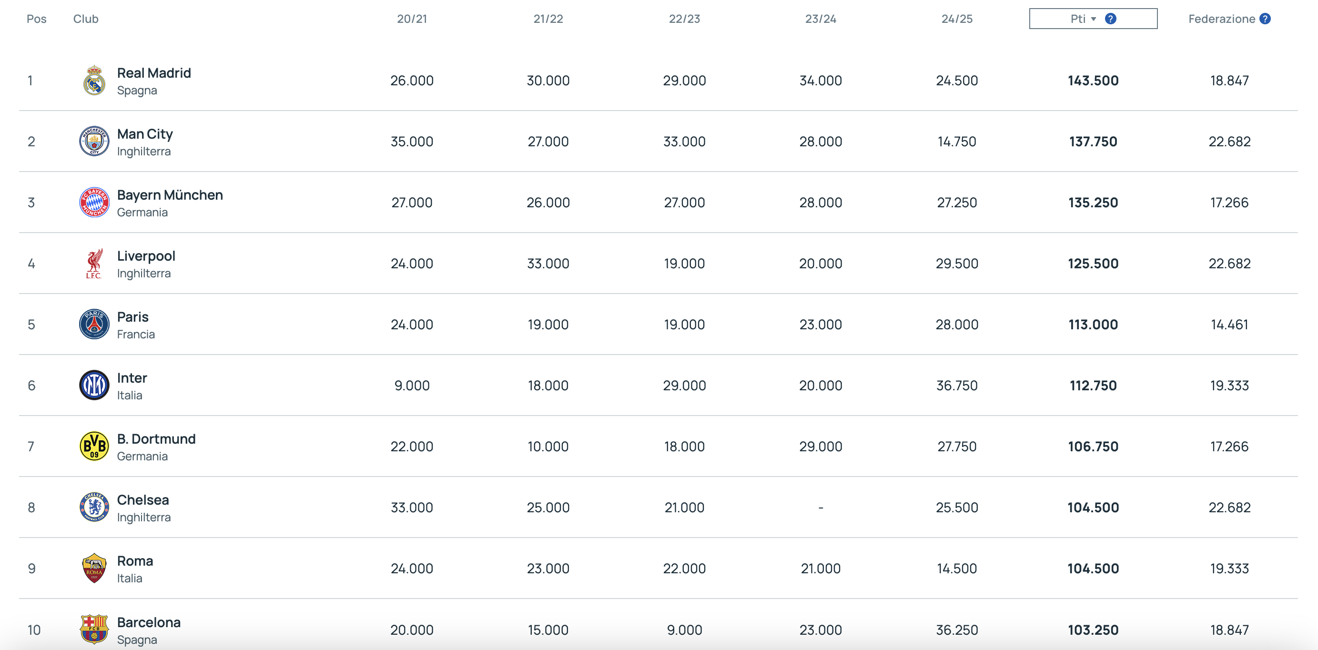Click the Paris Saint-Germain badge

point(94,324)
